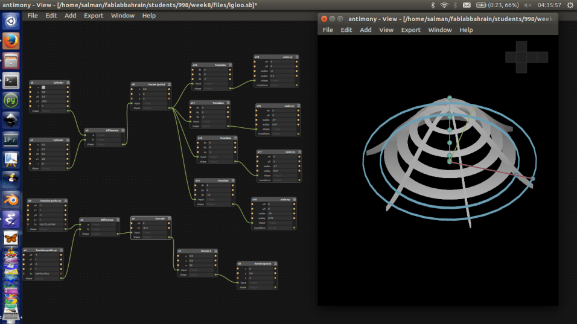
Task: Click shape output port of Difference a5
Action: coord(123,144)
